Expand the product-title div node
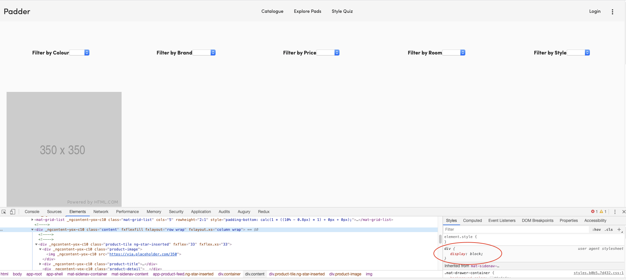The width and height of the screenshot is (626, 280). [40, 264]
